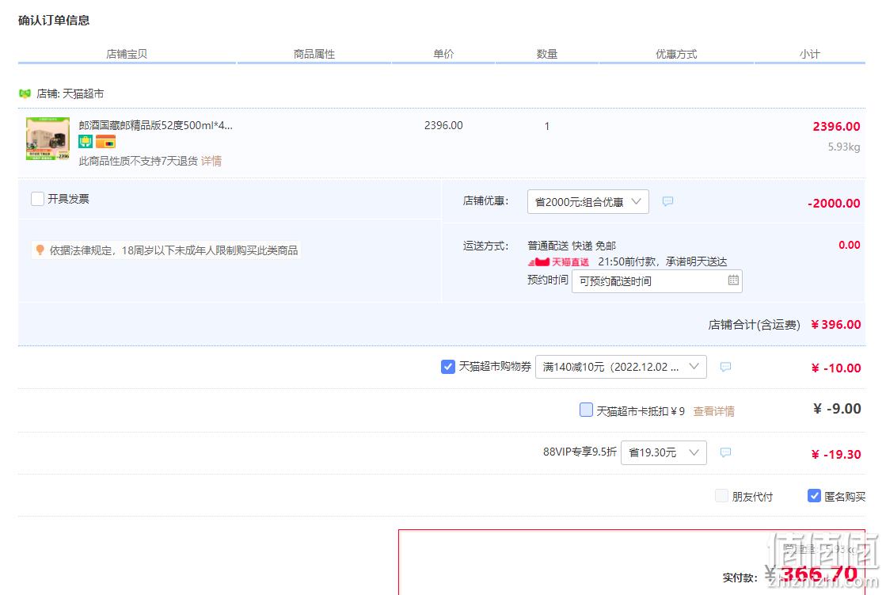Open the 店铺优惠 省2000元 dropdown
The width and height of the screenshot is (886, 595).
click(587, 202)
